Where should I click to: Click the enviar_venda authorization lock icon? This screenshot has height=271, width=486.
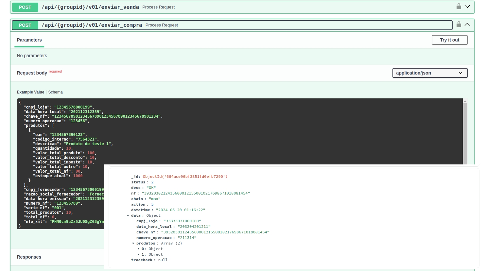pos(459,7)
